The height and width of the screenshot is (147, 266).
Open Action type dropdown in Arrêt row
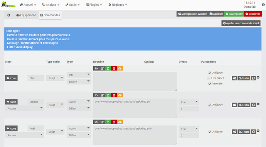point(79,128)
